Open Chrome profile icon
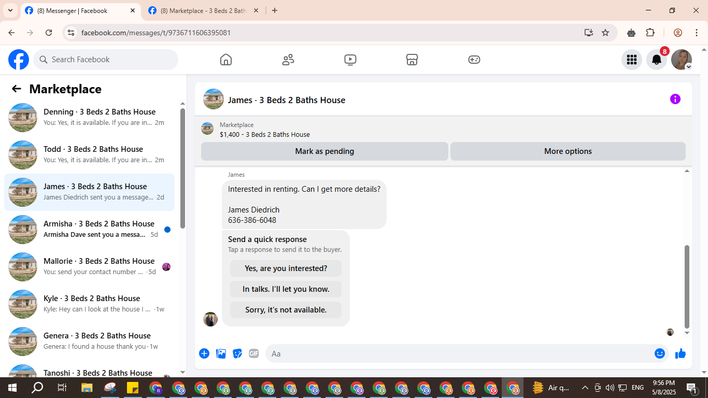This screenshot has height=398, width=708. pyautogui.click(x=678, y=33)
